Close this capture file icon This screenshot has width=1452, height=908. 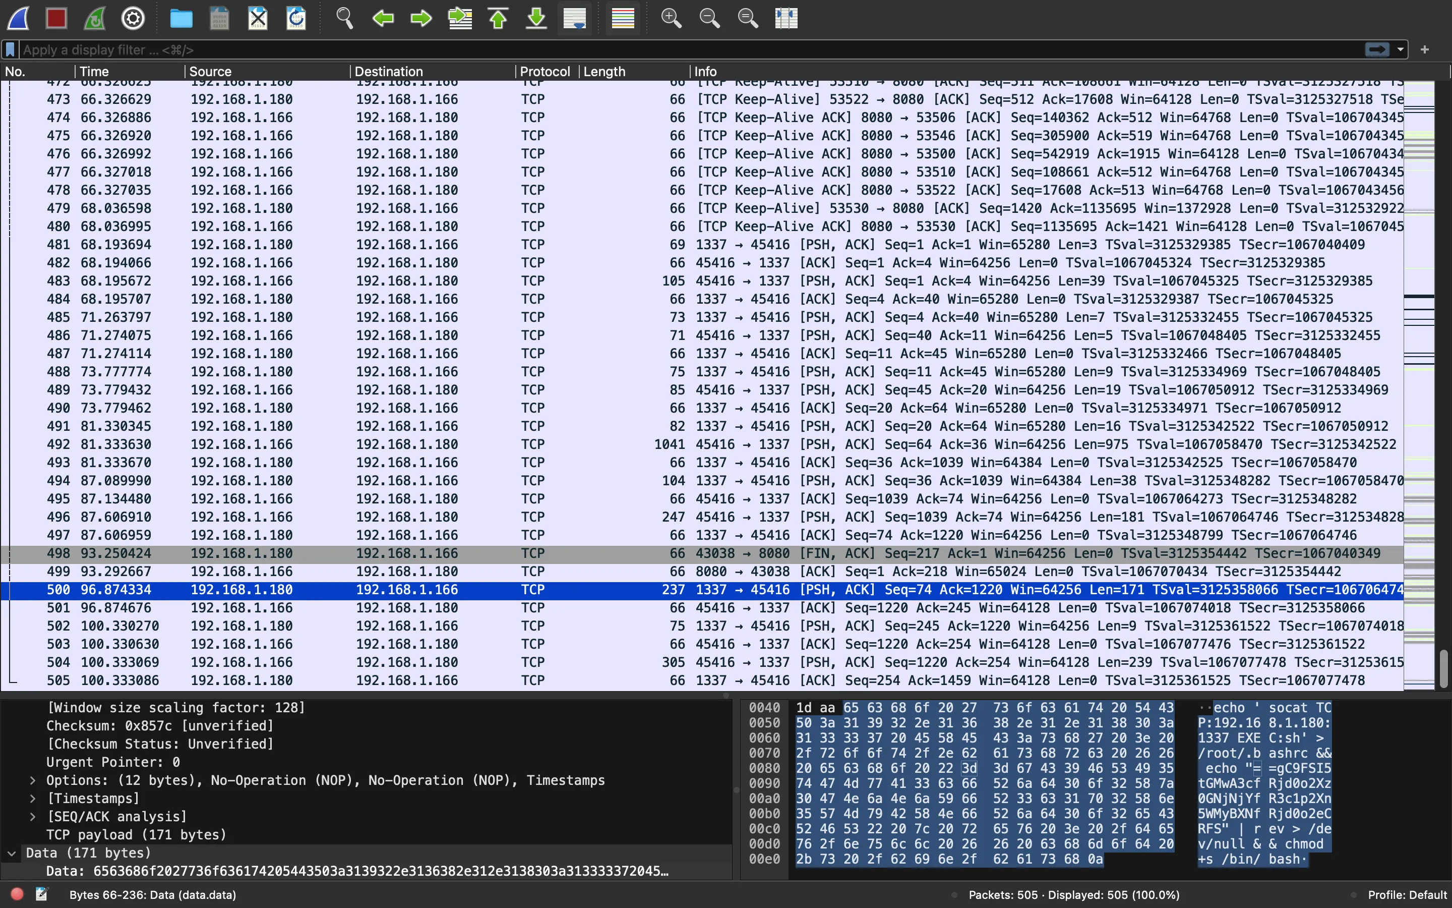(x=258, y=18)
